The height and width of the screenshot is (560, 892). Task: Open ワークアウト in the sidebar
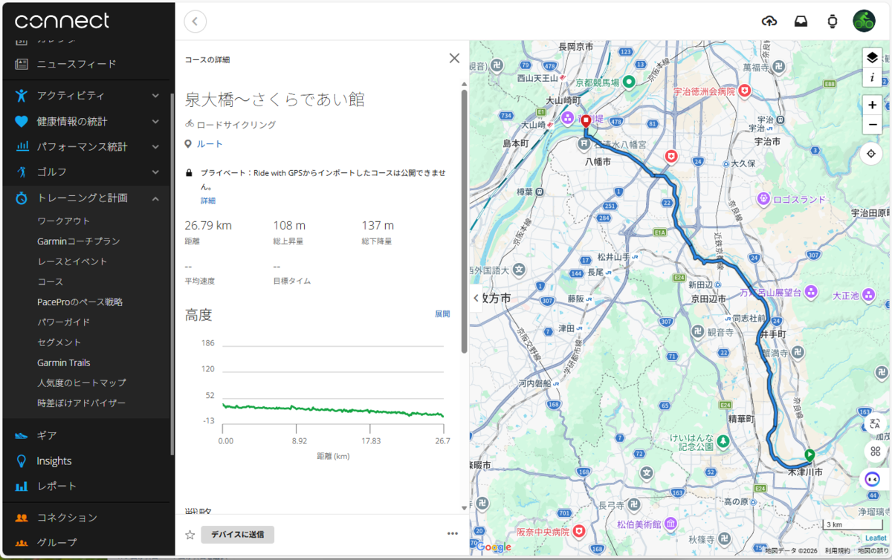[64, 221]
